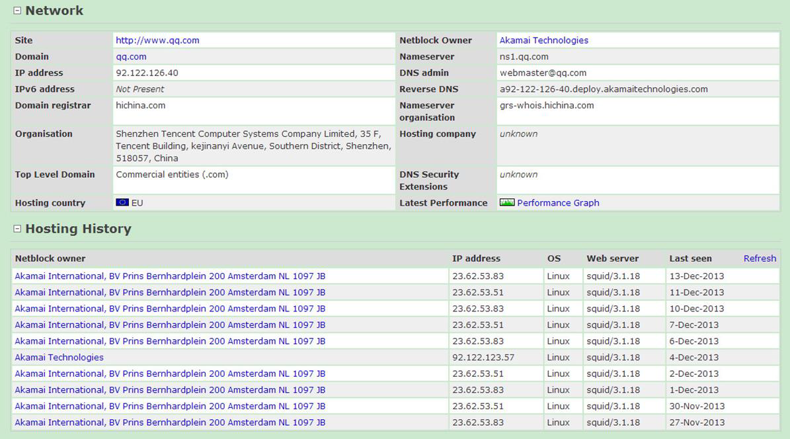Select the '6-Dec-2013' last seen date
The image size is (790, 439).
[x=694, y=341]
